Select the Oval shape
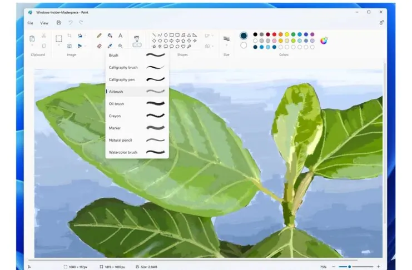Screen dimensions: 412x270 tap(166, 34)
